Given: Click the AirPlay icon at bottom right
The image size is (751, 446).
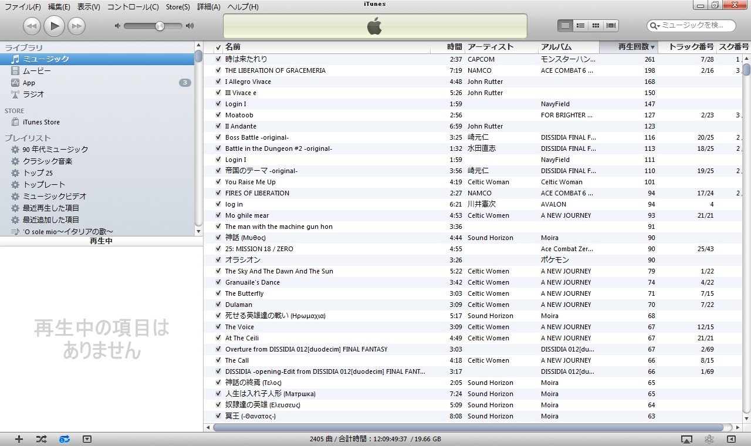Looking at the screenshot, I should click(686, 439).
